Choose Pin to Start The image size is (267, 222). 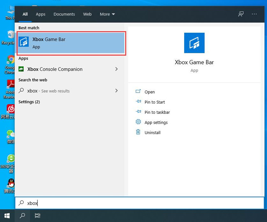coord(154,102)
